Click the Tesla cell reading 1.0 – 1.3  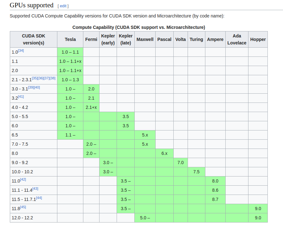pos(70,80)
